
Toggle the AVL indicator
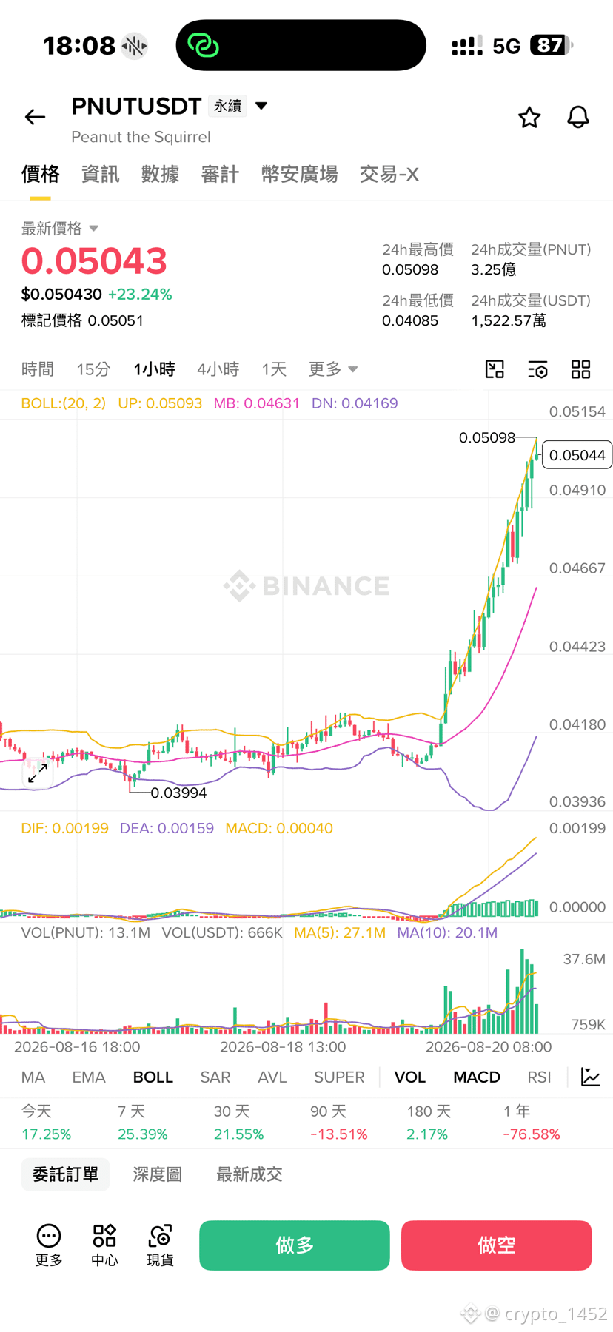point(272,1077)
